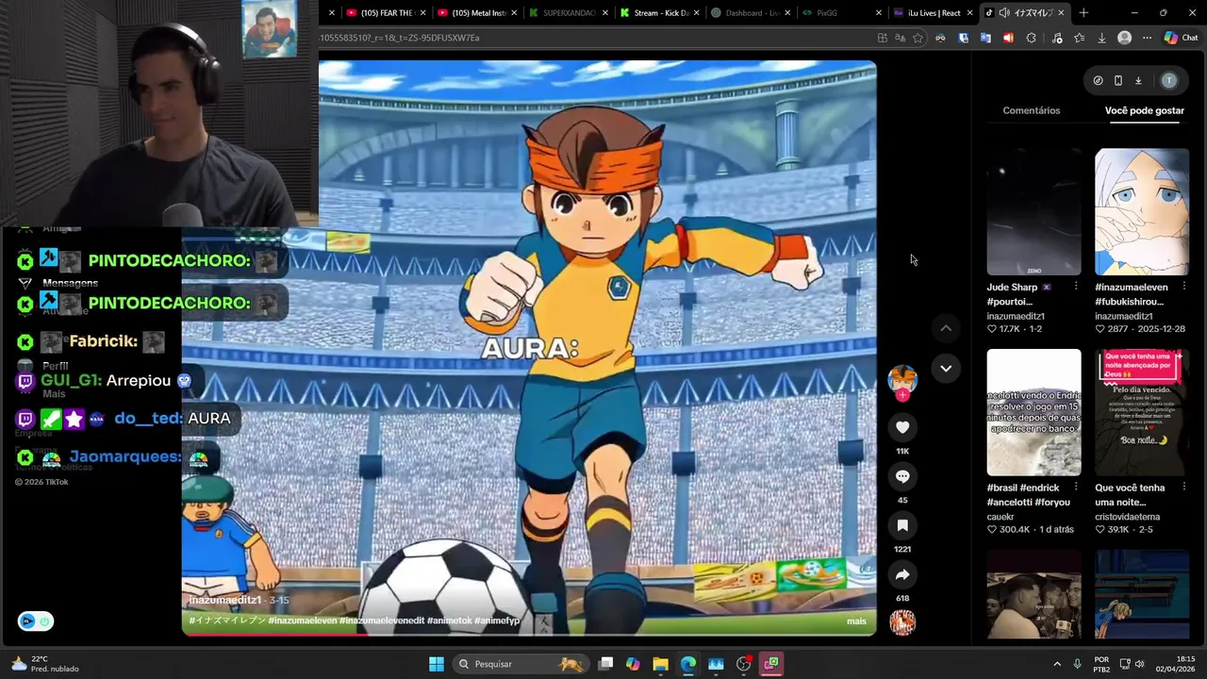The image size is (1207, 679).
Task: Open cauekr author link under thumbnail
Action: coord(1000,517)
